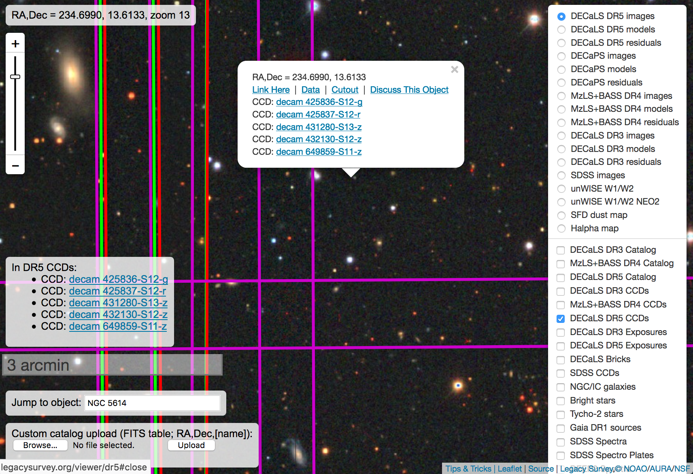Screen dimensions: 693x474
Task: Click the Upload button
Action: tap(191, 445)
